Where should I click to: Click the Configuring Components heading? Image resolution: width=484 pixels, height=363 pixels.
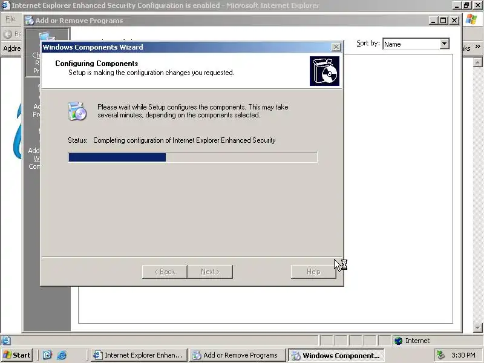(x=97, y=64)
